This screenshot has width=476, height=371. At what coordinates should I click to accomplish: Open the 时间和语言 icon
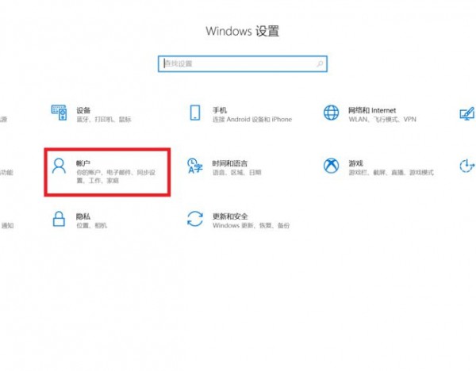click(x=195, y=166)
